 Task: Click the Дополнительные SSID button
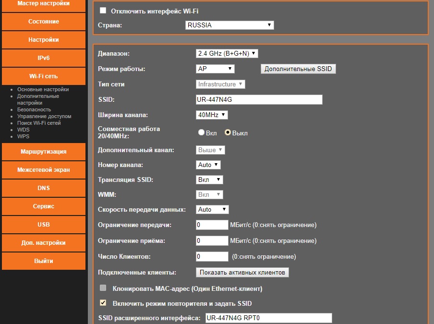(x=298, y=69)
